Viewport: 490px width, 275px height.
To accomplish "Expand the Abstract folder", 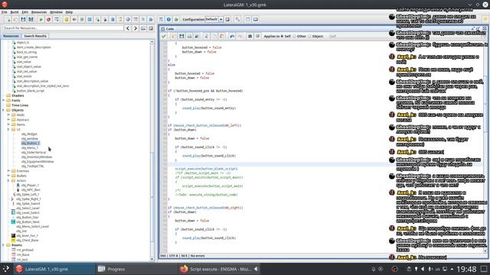I will click(x=8, y=120).
